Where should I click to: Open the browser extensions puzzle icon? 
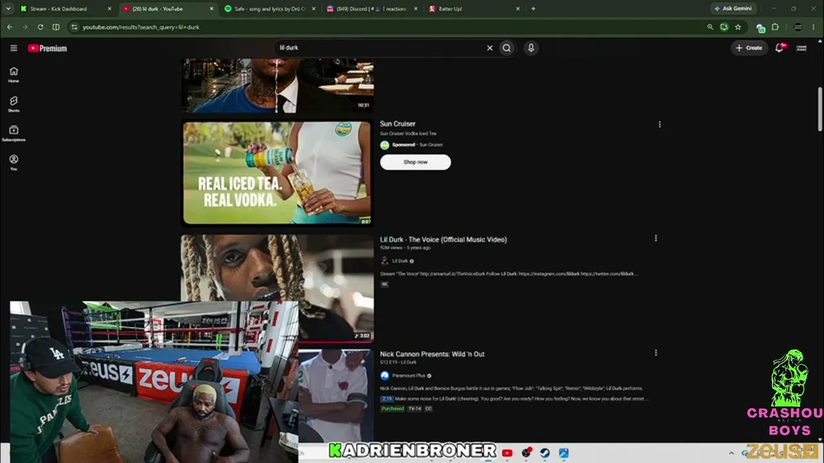point(775,27)
